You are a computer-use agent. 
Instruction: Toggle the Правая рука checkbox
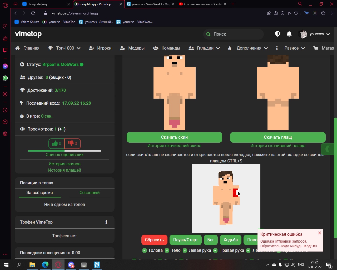tap(215, 250)
